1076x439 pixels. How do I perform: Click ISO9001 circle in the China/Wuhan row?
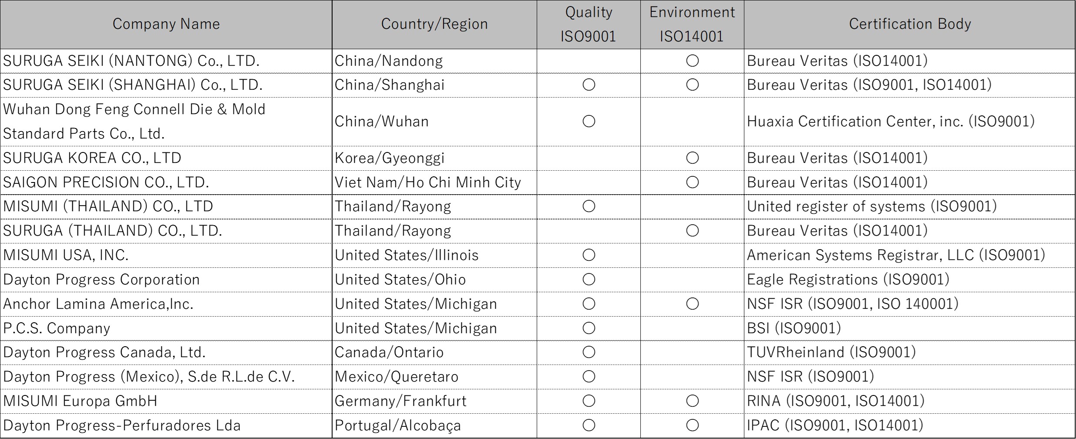point(589,121)
